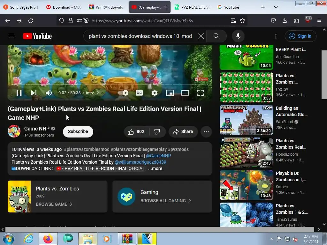View site security padlock info
The image size is (327, 245).
[x=71, y=21]
